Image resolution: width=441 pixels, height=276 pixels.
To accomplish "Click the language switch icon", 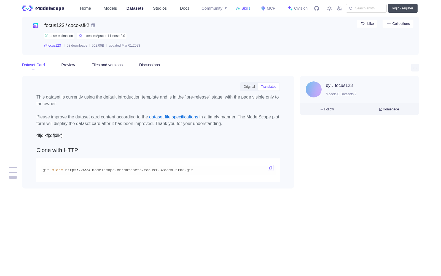I will [339, 8].
